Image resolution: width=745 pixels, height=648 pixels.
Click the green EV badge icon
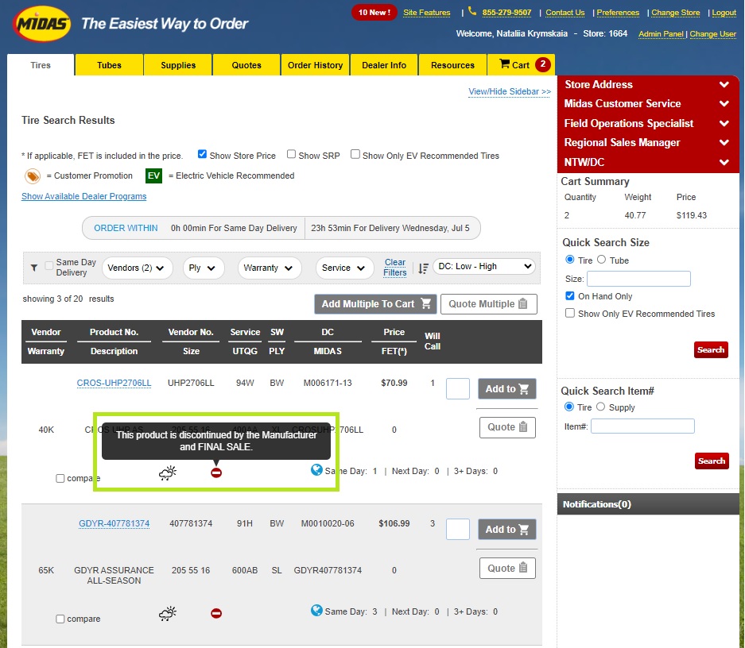point(153,175)
